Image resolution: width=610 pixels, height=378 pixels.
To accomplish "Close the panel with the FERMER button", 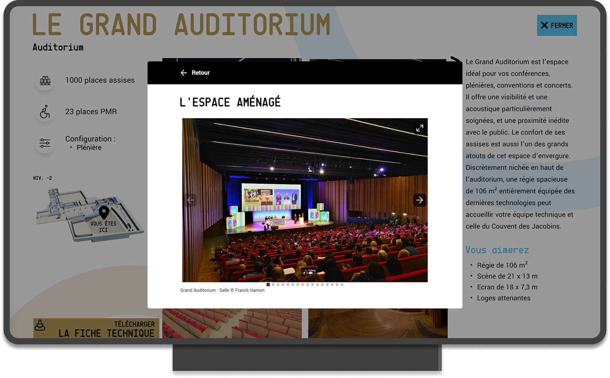I will coord(557,25).
